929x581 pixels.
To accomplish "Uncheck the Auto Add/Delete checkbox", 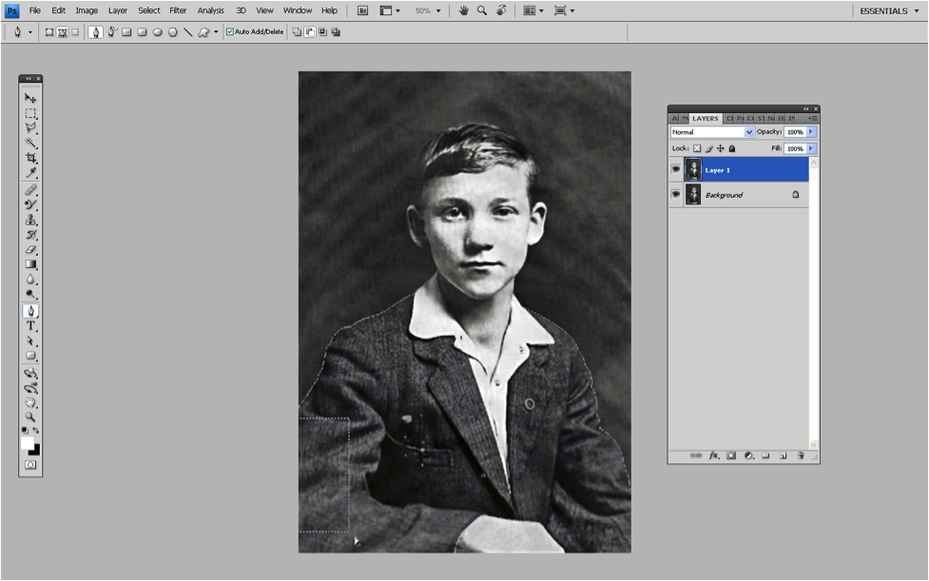I will (x=230, y=31).
